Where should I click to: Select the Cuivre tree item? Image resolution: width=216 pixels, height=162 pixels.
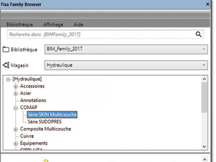27,136
